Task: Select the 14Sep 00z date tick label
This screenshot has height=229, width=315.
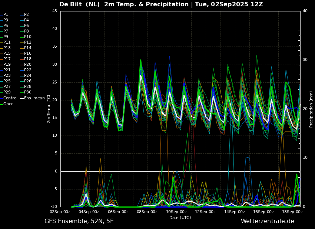Action: point(235,212)
